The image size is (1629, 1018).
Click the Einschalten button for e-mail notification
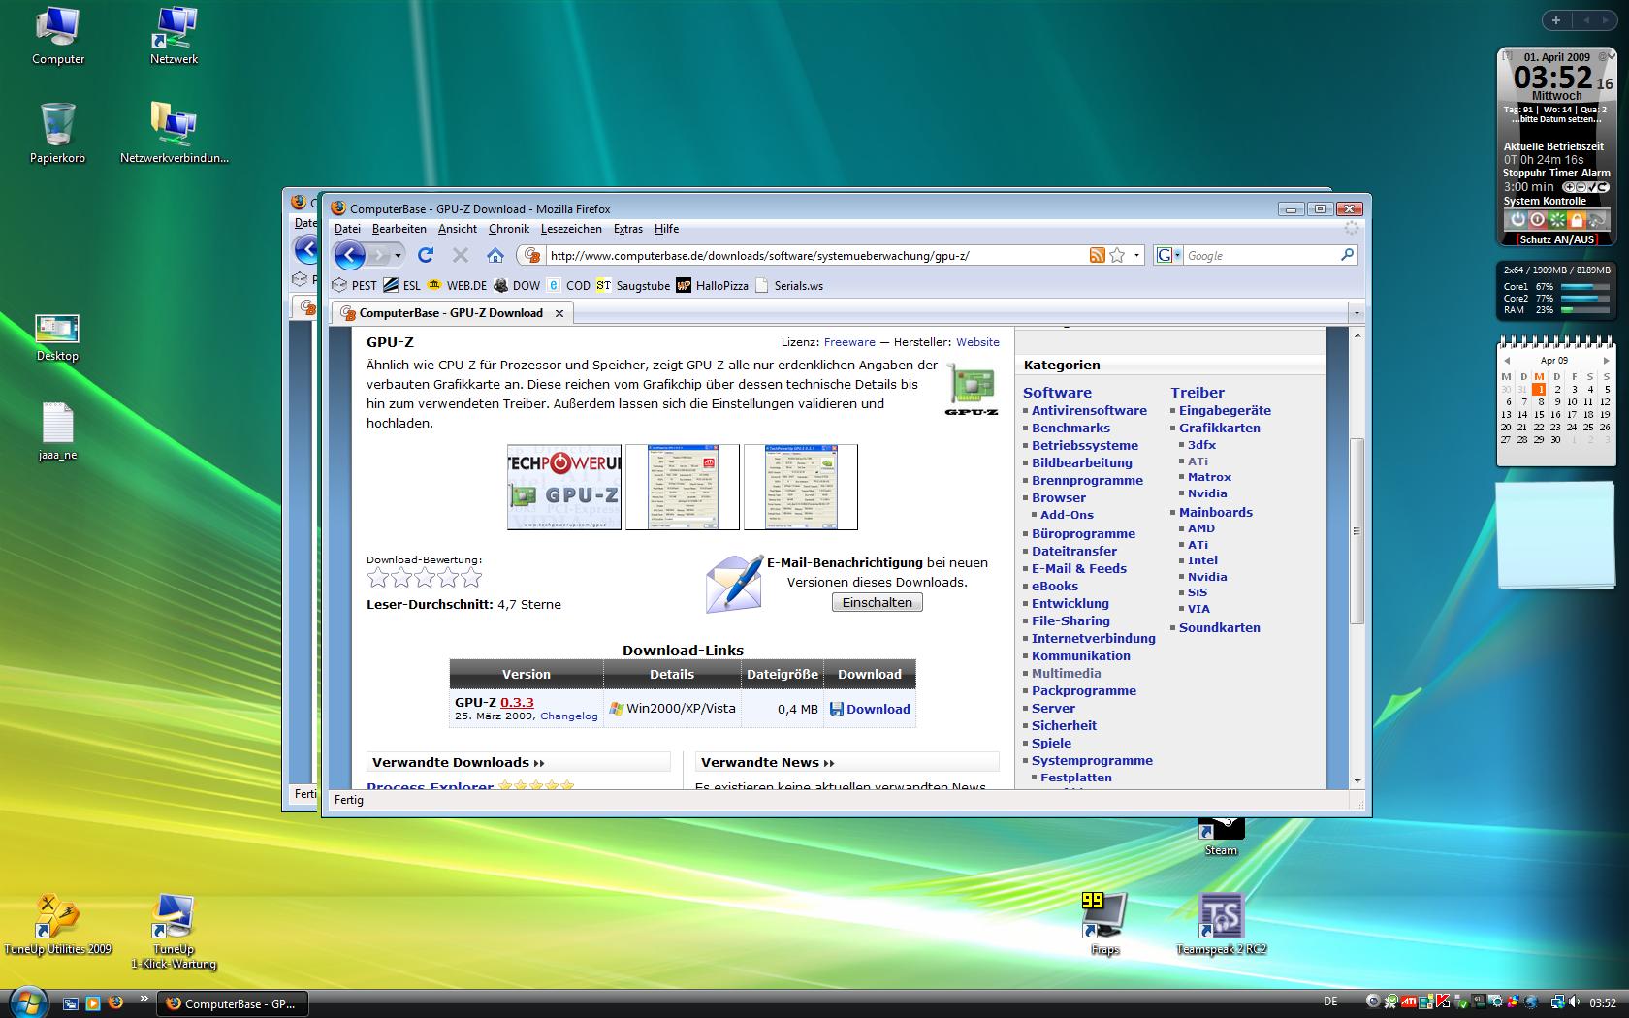(878, 602)
